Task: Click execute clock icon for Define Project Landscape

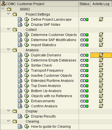Action: pyautogui.click(x=27, y=19)
